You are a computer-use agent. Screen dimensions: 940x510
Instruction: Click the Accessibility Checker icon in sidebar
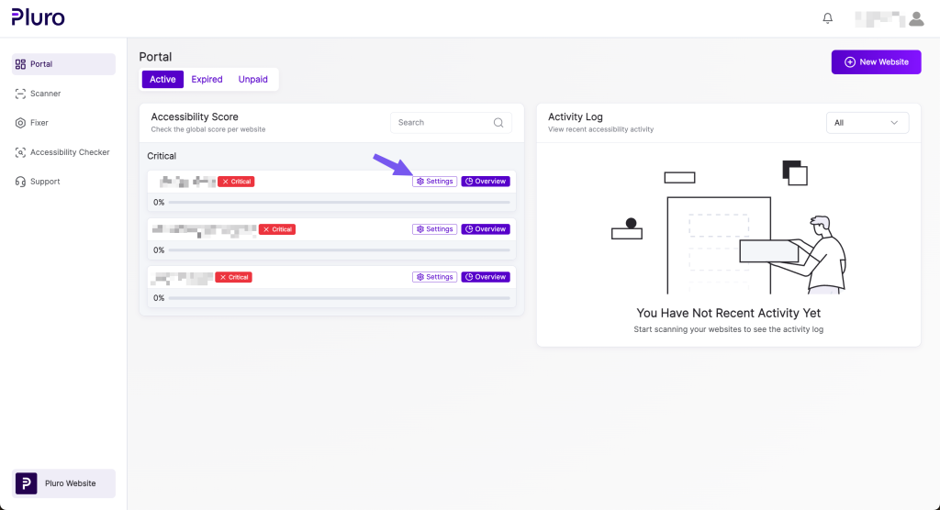click(21, 152)
